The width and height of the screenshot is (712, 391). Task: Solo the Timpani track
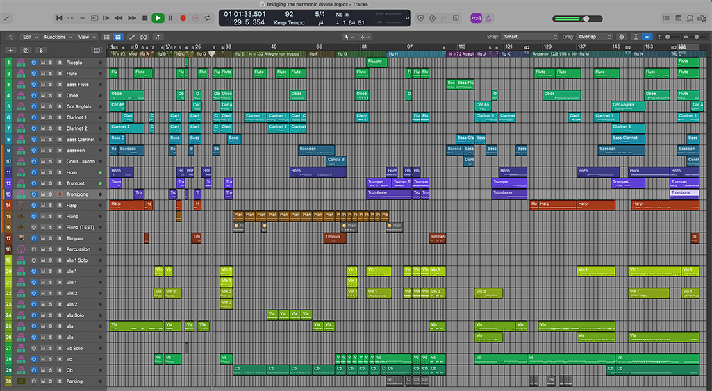51,238
